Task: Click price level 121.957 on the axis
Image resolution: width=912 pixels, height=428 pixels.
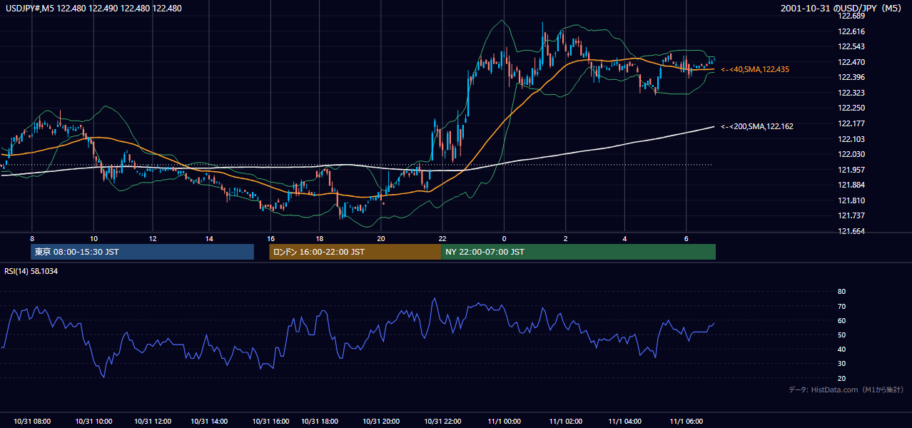Action: tap(852, 170)
